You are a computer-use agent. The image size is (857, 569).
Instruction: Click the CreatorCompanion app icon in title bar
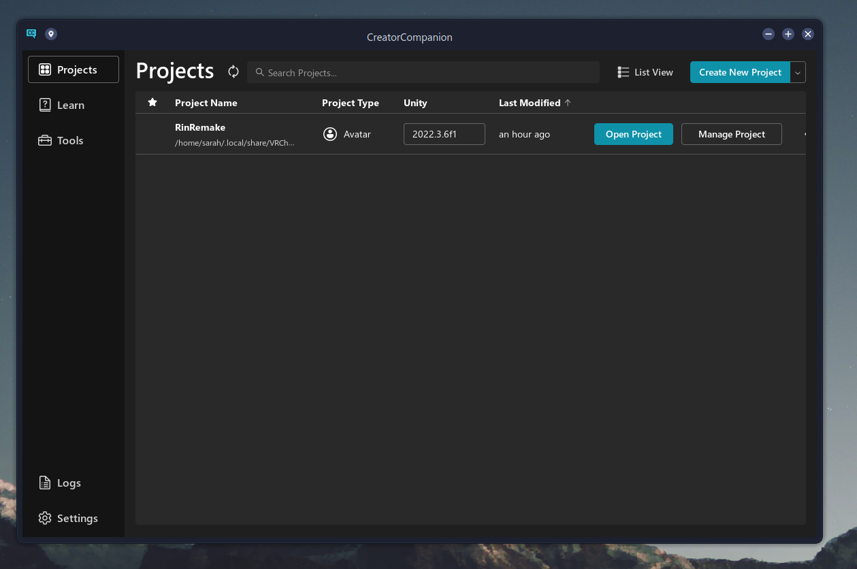point(31,33)
